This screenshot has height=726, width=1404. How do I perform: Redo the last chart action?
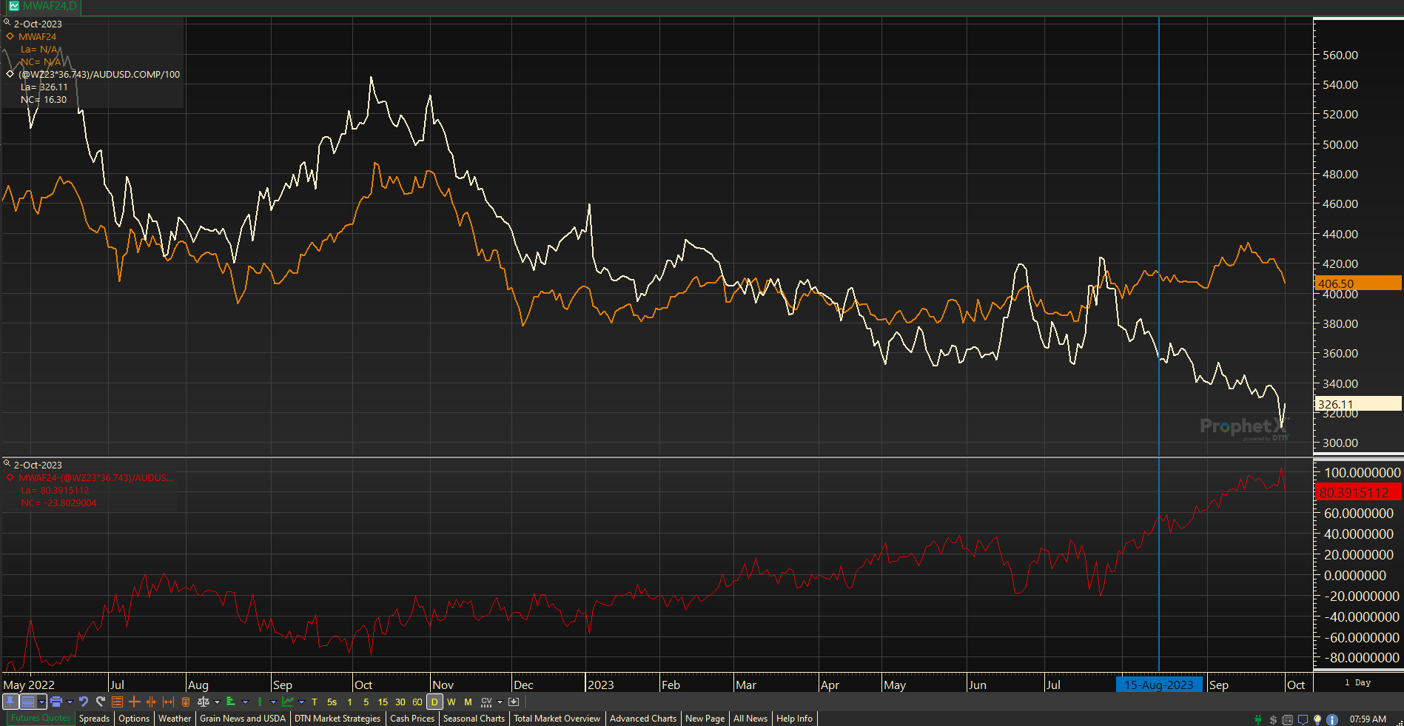[101, 702]
